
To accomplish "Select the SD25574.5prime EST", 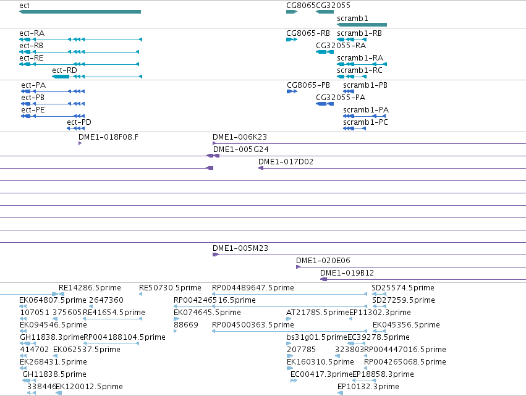I will (380, 294).
